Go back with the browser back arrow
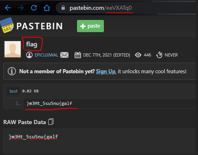 [x=8, y=8]
